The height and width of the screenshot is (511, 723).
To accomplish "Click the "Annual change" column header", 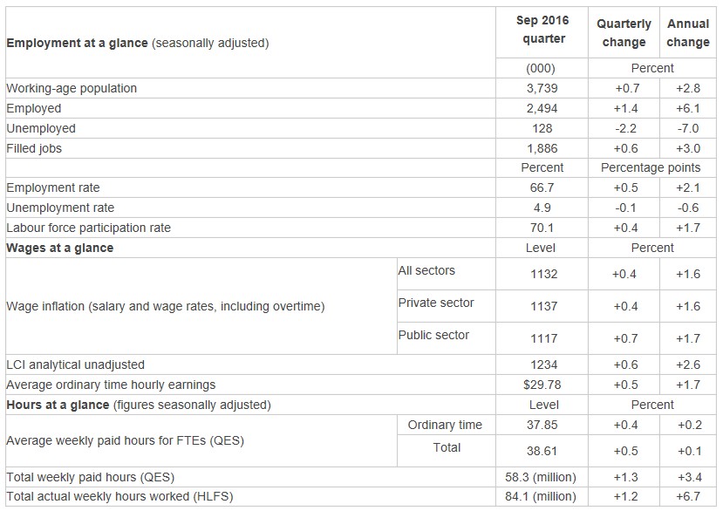I will (x=687, y=33).
